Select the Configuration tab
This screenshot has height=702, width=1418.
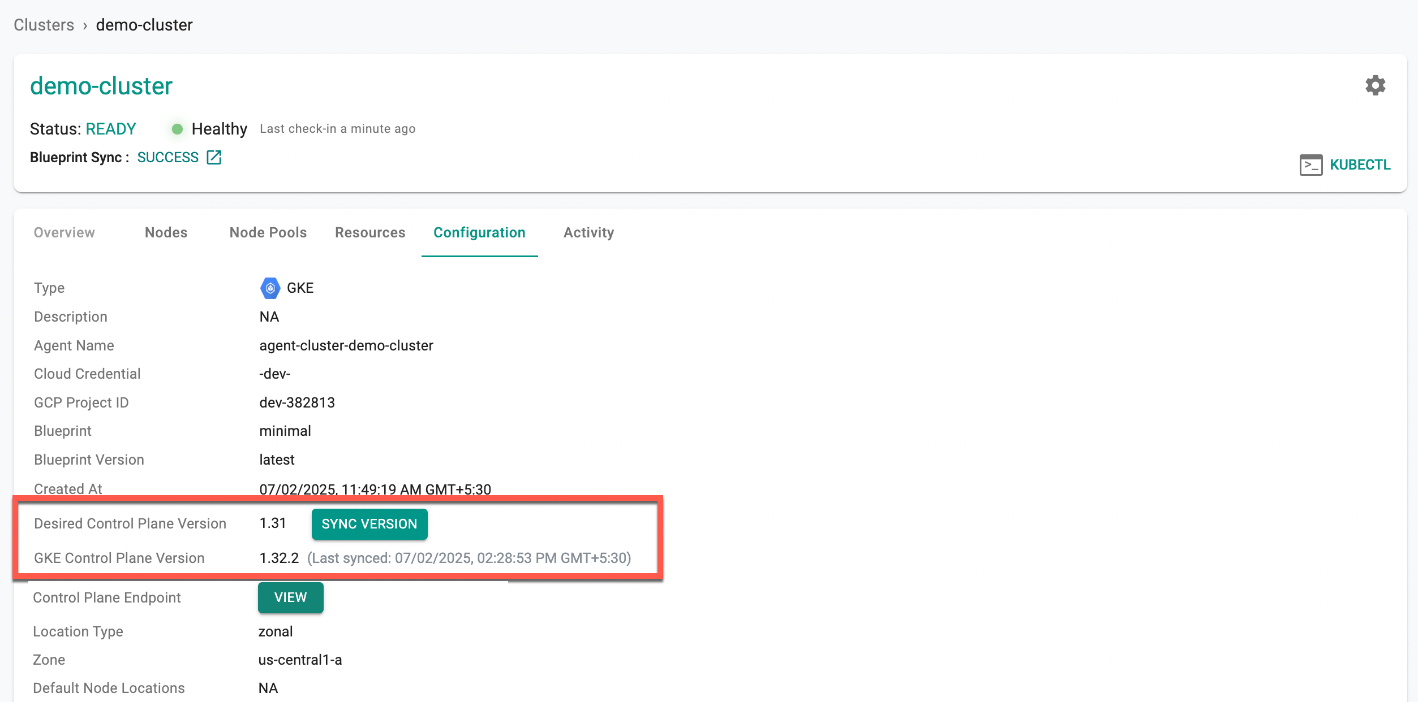(479, 232)
